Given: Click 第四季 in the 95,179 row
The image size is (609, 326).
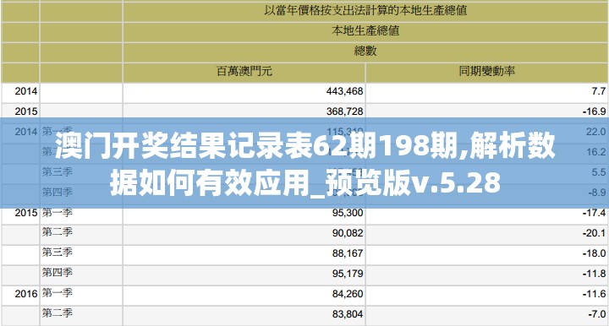Looking at the screenshot, I should 58,273.
